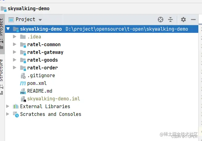
Task: Click the Scratches and Consoles icon
Action: tap(16, 114)
